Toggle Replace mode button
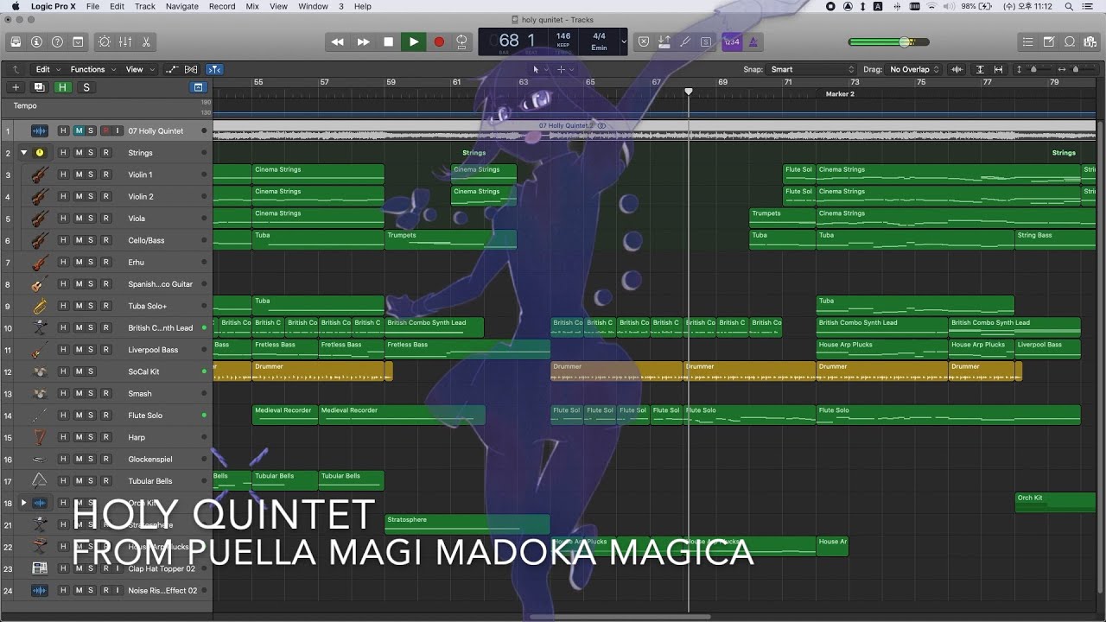The width and height of the screenshot is (1106, 622). 644,41
